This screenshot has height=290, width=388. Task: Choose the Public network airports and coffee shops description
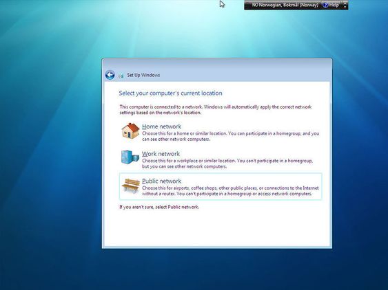[230, 191]
